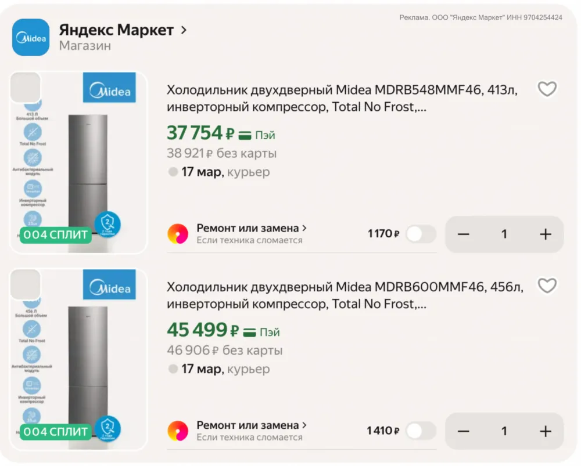Enable 1170 ₽ repair or replacement toggle
581x466 pixels.
tap(421, 234)
